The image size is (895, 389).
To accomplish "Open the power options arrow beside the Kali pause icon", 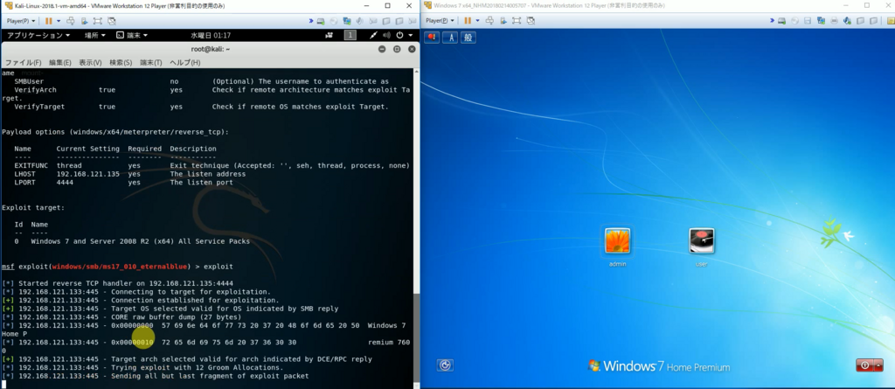I will tap(59, 21).
